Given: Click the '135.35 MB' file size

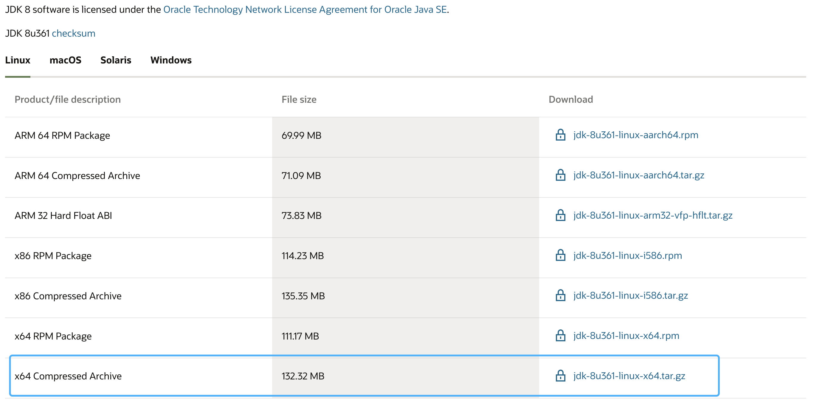Looking at the screenshot, I should point(303,296).
